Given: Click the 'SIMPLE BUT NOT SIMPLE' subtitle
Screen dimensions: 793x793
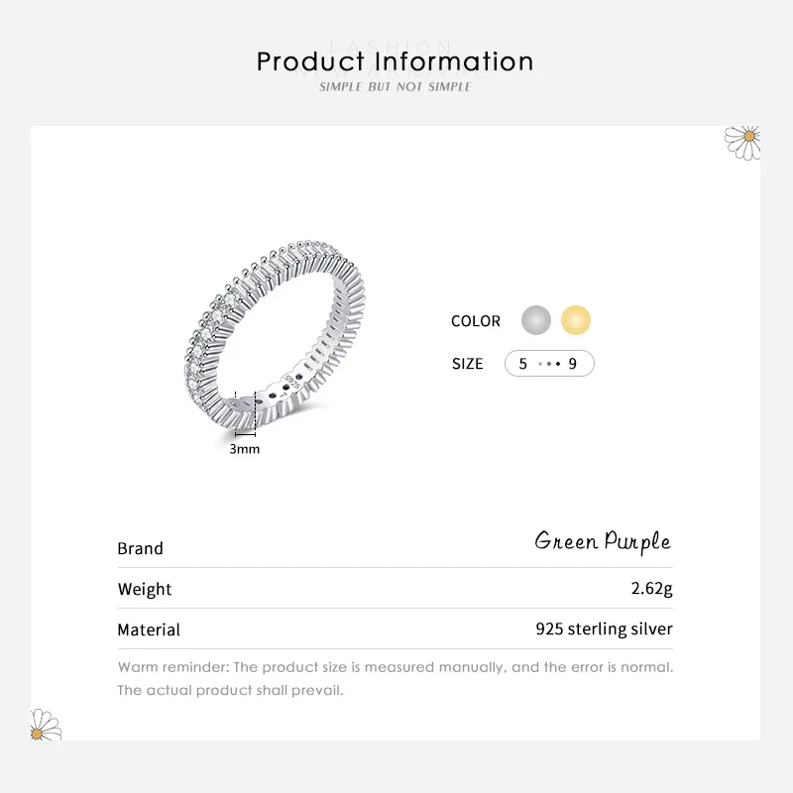Looking at the screenshot, I should pos(395,87).
